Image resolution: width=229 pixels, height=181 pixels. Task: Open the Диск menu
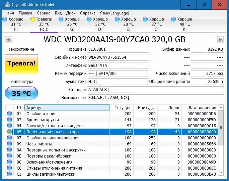click(71, 13)
